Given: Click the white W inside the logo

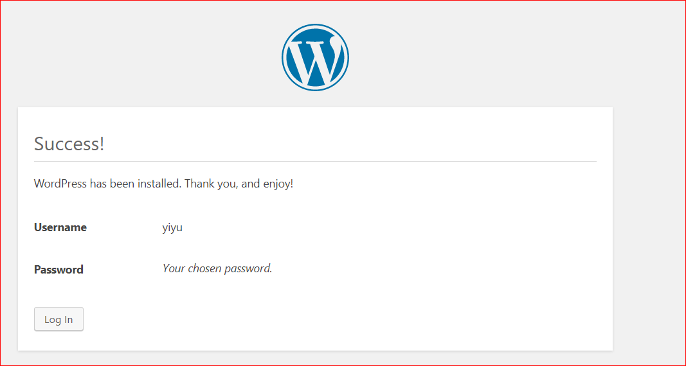Looking at the screenshot, I should 313,60.
